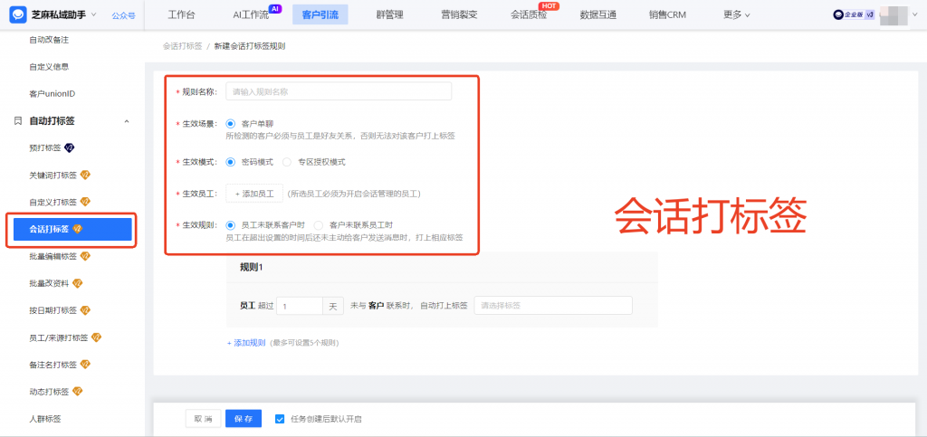
Task: Click the badge icon beside 会话打标签
Action: click(x=77, y=229)
